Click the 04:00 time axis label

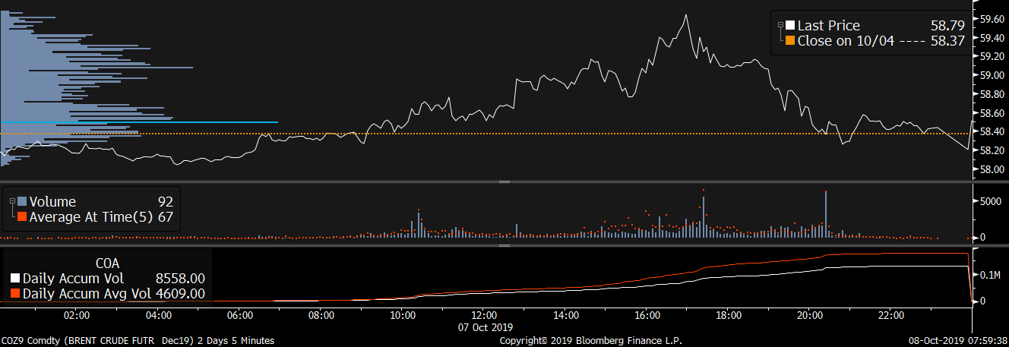coord(158,314)
